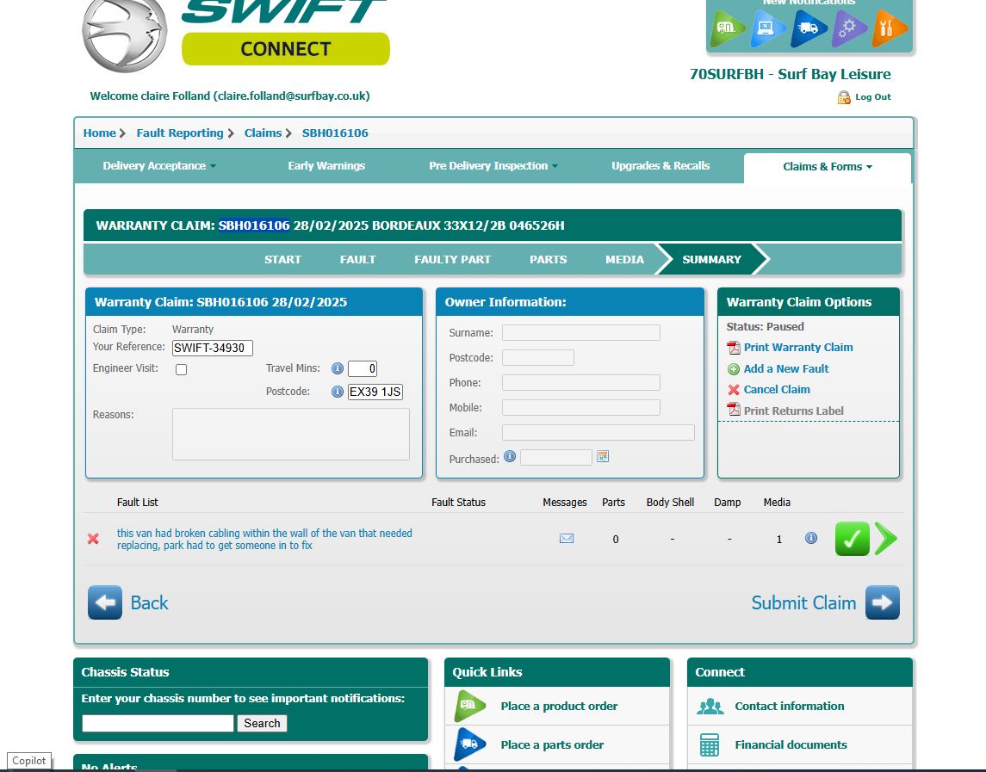Click the green arrow to open the fault

[x=885, y=539]
